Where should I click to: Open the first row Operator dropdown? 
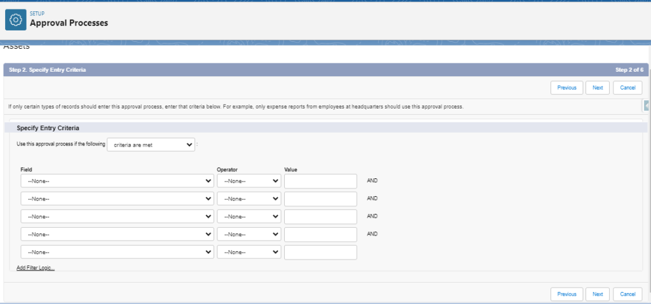coord(249,181)
